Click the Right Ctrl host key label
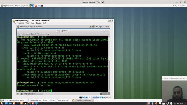This screenshot has width=187, height=105. 107,97
